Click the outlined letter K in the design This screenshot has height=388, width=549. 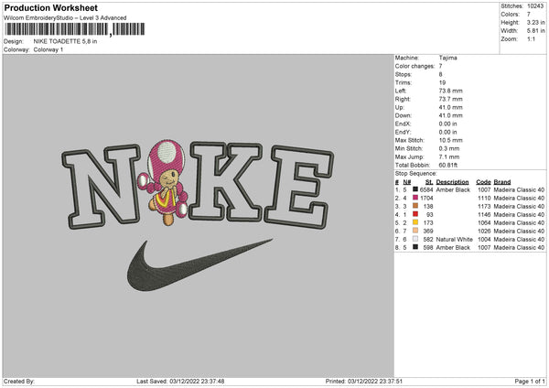point(226,181)
